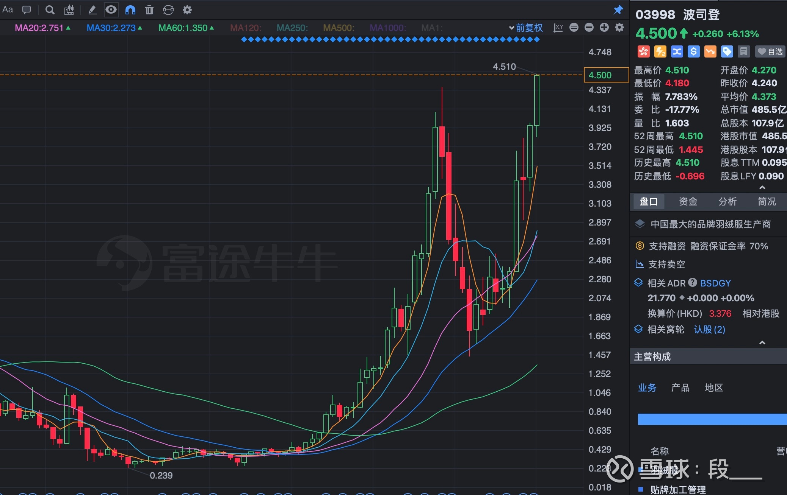This screenshot has height=495, width=787.
Task: Pin the chart toolbar with pushpin icon
Action: pyautogui.click(x=618, y=10)
